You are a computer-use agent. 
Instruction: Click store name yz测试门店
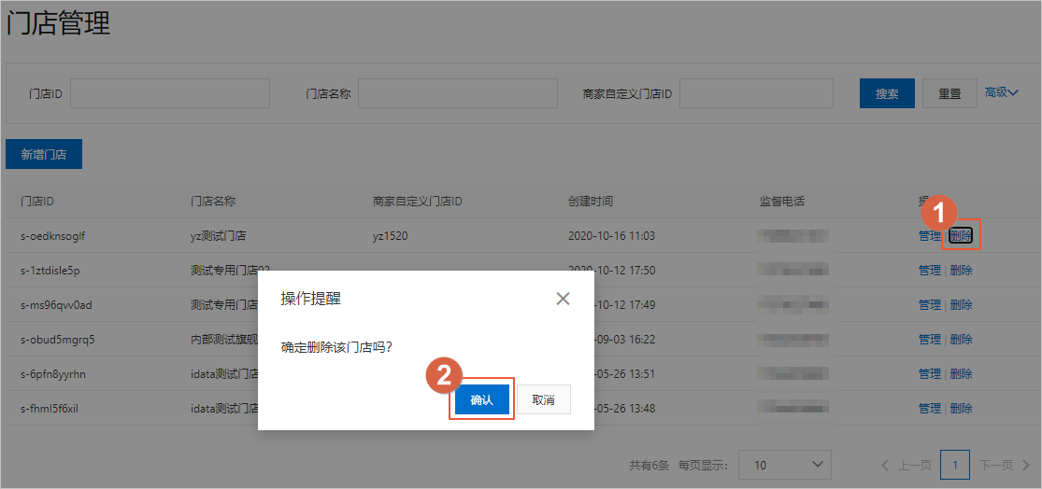219,235
